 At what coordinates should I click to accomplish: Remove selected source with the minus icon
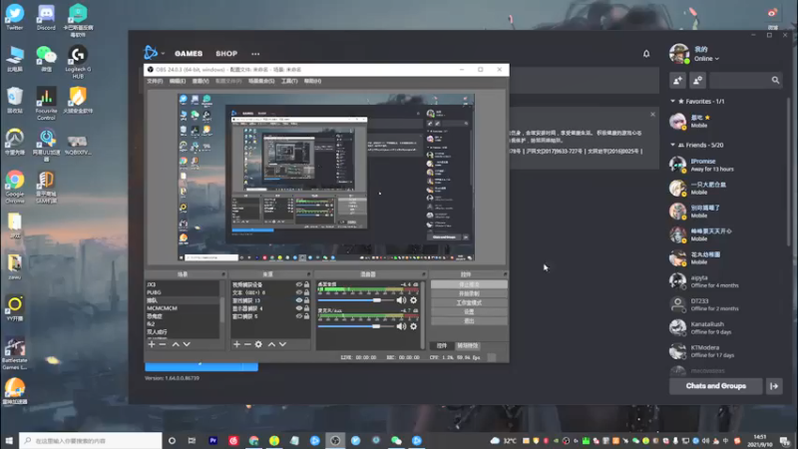coord(247,344)
